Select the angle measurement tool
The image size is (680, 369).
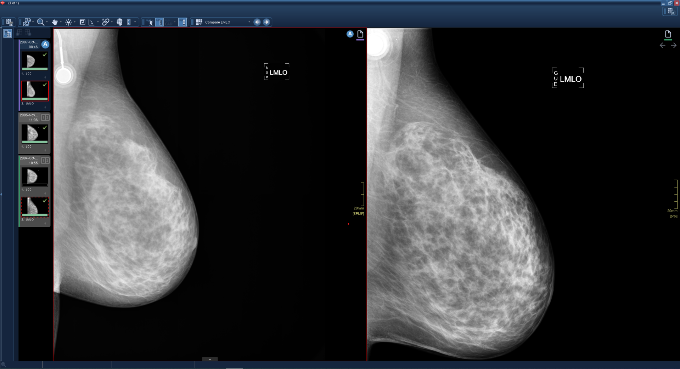click(x=91, y=22)
